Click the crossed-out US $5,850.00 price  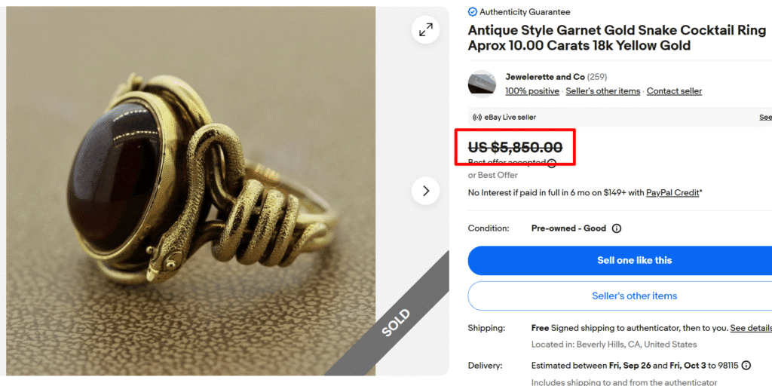coord(515,147)
